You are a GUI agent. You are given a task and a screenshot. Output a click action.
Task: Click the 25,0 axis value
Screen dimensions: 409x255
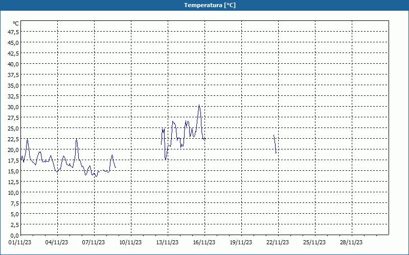coord(14,129)
